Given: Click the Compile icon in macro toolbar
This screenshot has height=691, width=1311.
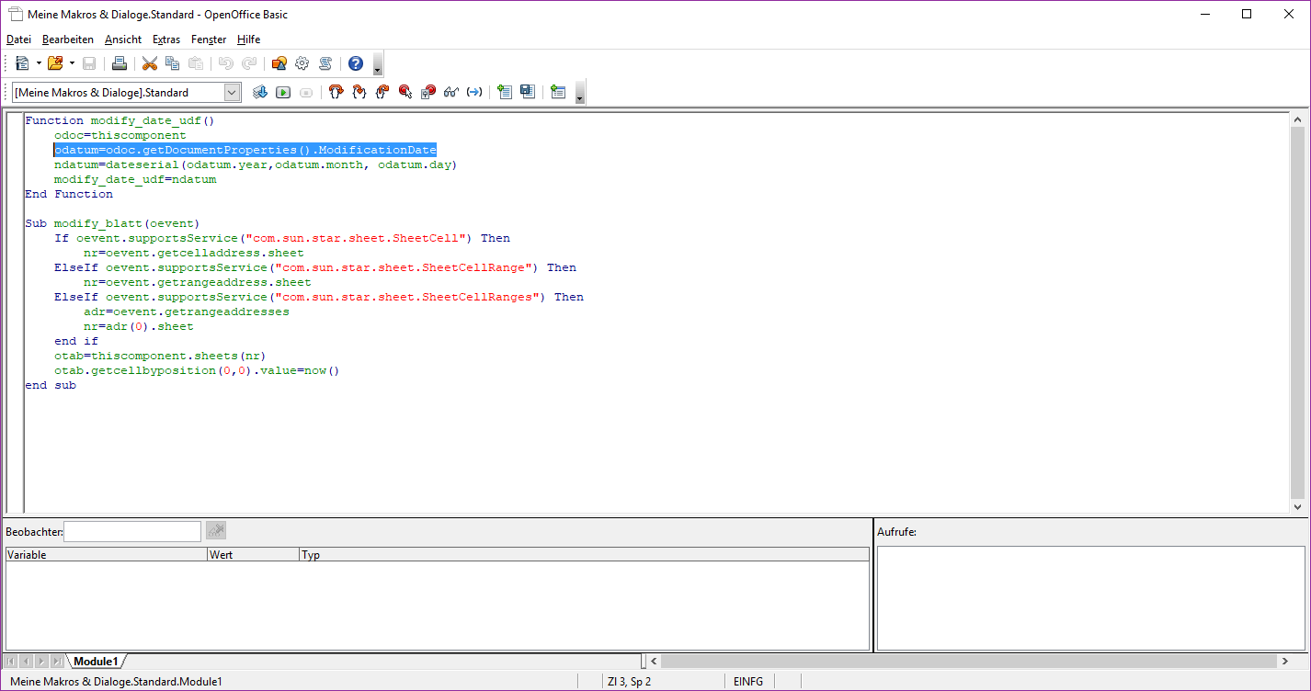Looking at the screenshot, I should pyautogui.click(x=260, y=92).
